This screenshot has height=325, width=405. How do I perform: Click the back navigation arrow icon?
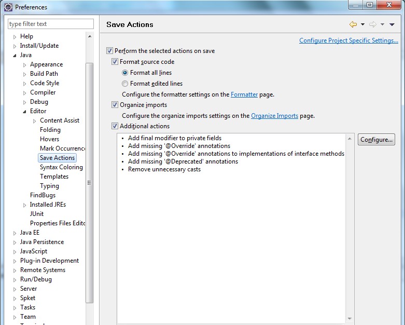click(353, 24)
